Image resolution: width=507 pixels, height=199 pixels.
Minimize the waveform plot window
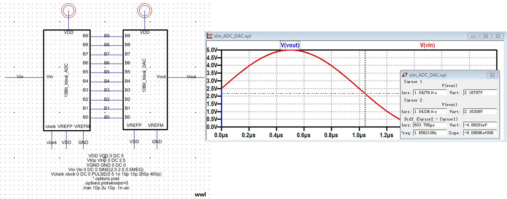coord(474,36)
